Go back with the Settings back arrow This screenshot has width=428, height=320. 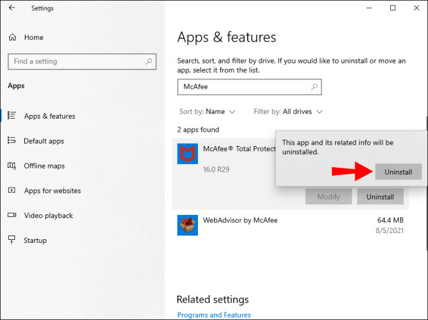coord(12,7)
